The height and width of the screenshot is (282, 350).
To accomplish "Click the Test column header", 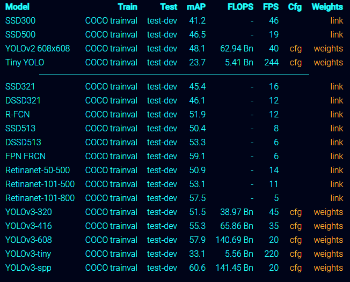I will pyautogui.click(x=169, y=6).
